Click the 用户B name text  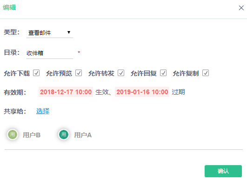click(32, 135)
